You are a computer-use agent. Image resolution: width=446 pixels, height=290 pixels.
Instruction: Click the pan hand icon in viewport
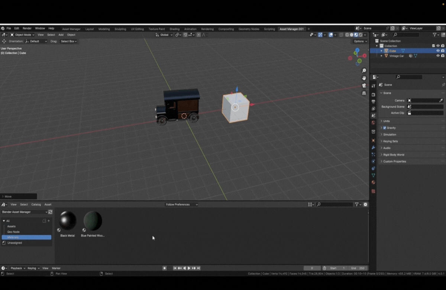point(364,78)
